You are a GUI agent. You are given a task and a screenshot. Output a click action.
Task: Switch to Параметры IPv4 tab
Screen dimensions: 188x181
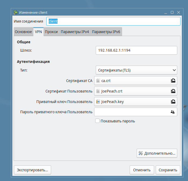click(75, 32)
